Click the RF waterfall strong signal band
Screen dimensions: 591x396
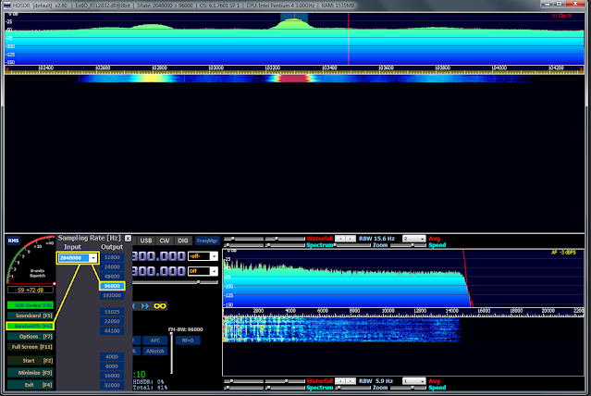point(294,79)
